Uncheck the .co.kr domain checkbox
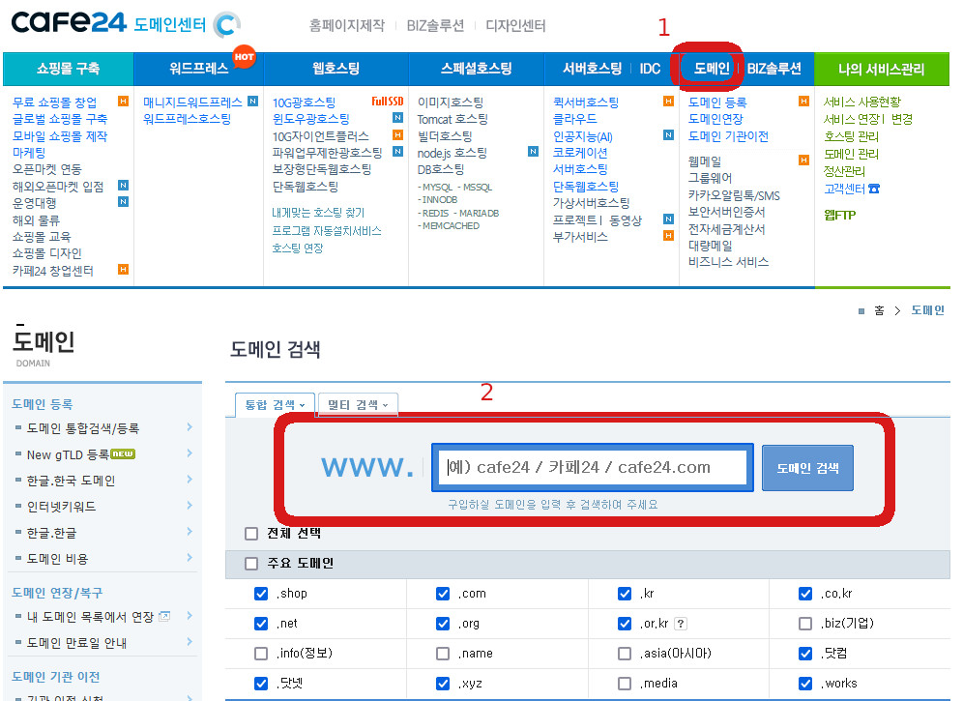 [805, 594]
